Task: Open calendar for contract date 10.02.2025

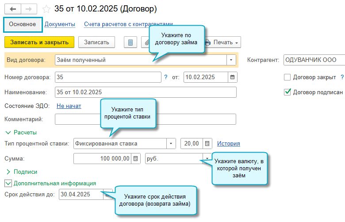Action: click(232, 77)
